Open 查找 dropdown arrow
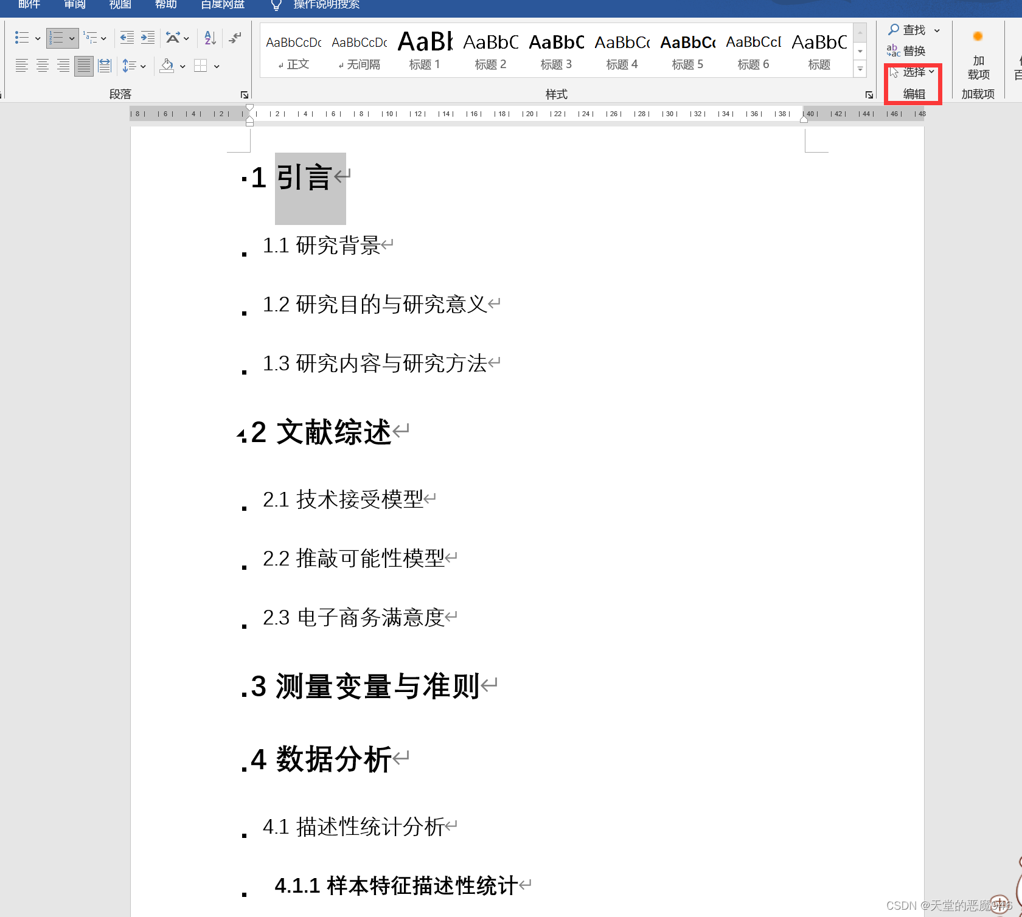Image resolution: width=1022 pixels, height=917 pixels. tap(937, 30)
